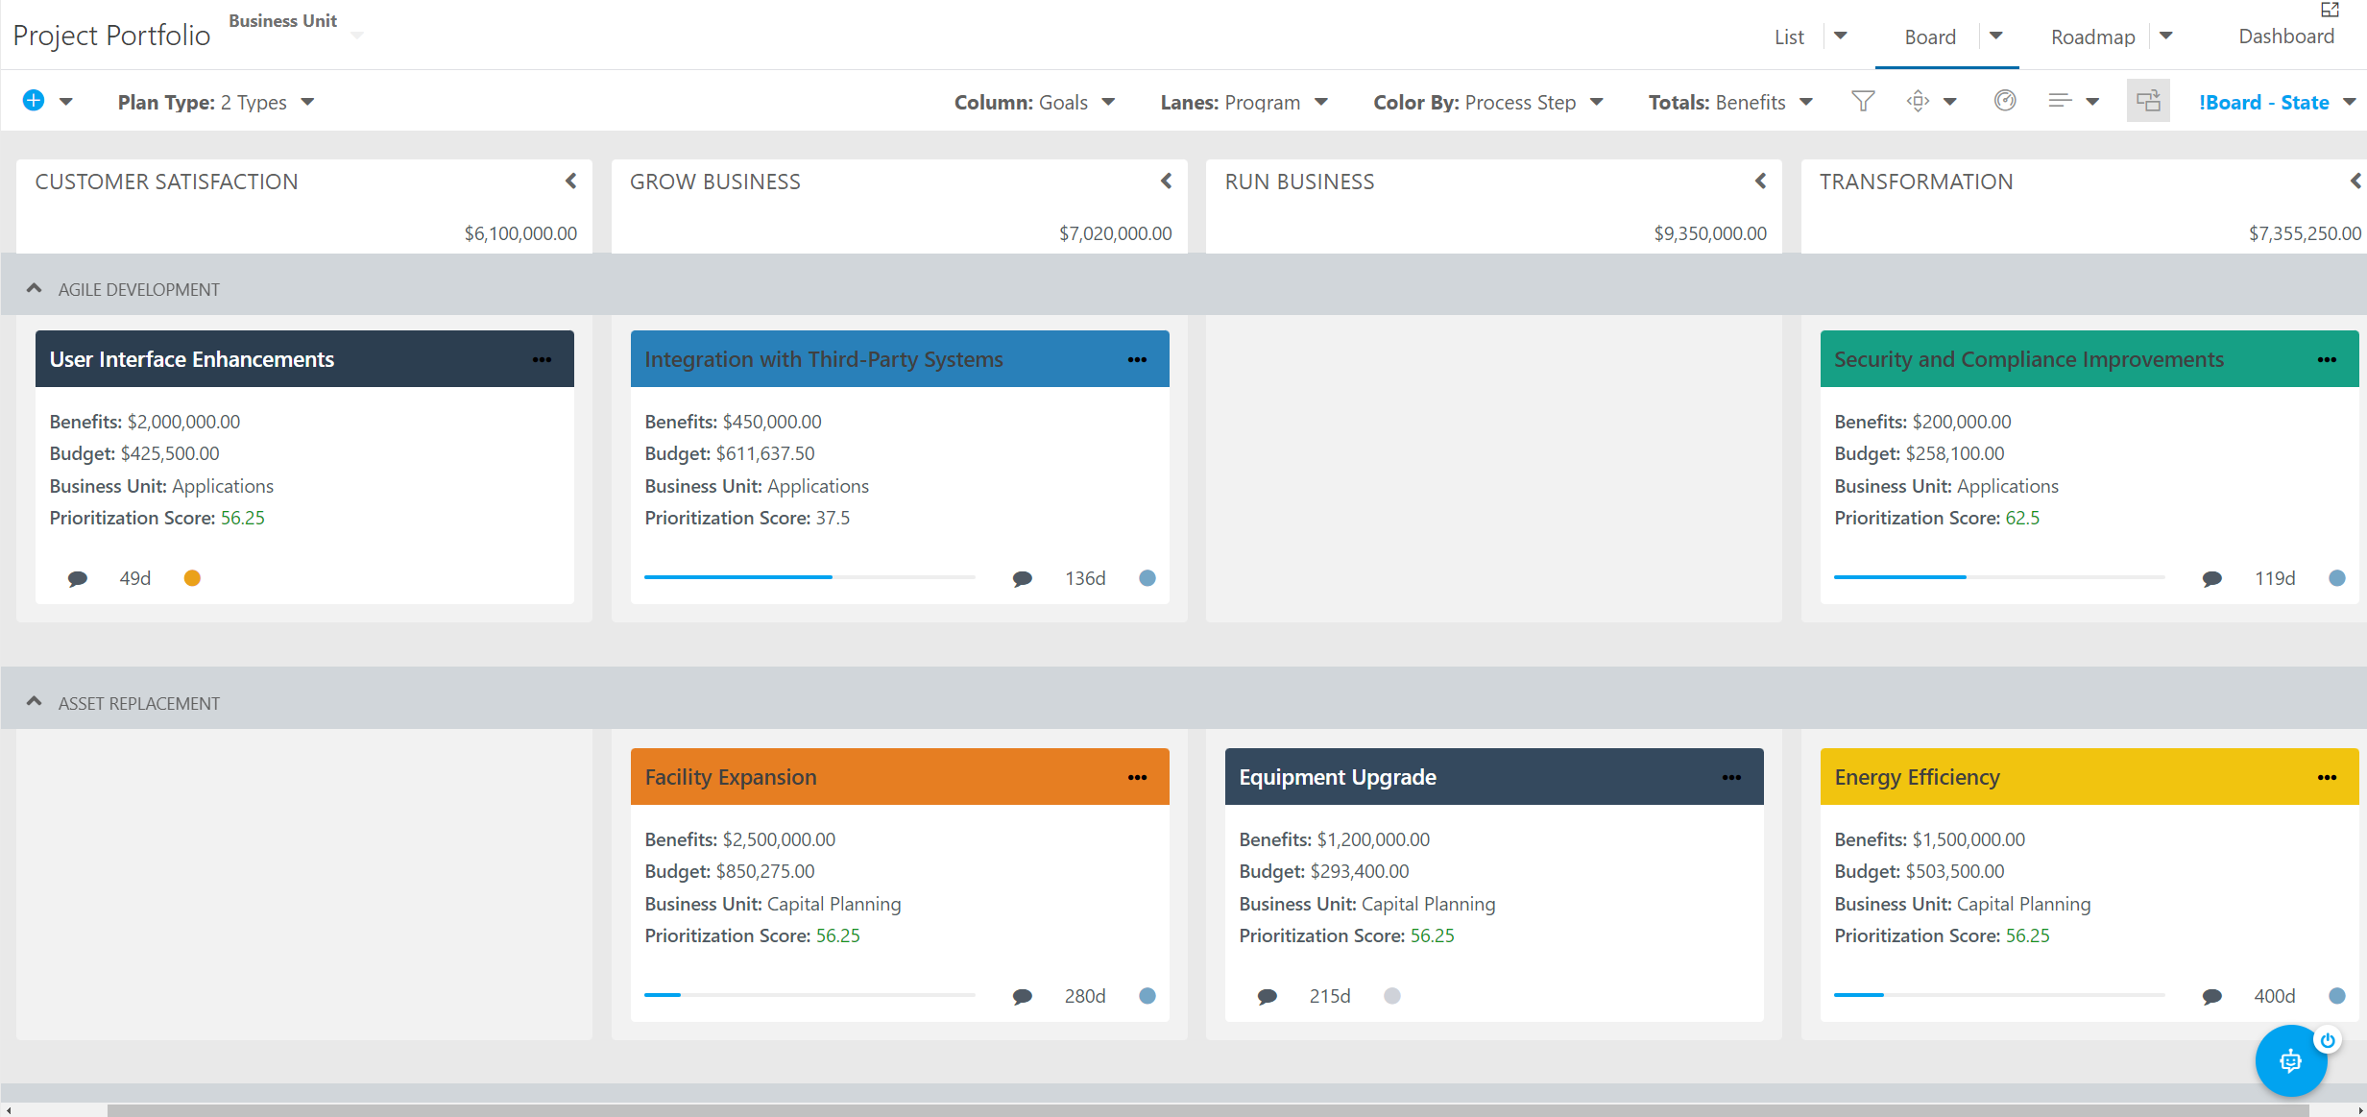2367x1117 pixels.
Task: Open the Plan Type dropdown
Action: point(216,102)
